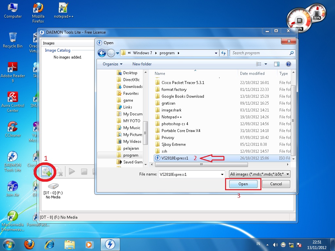335x251 pixels.
Task: Open the Help icon in the Open dialog
Action: tap(288, 64)
